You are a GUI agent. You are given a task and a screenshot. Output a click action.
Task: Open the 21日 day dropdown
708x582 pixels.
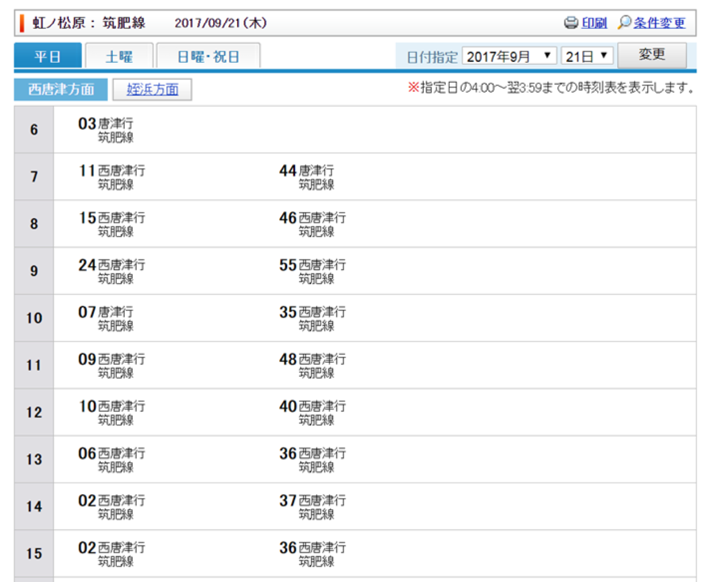(x=587, y=56)
